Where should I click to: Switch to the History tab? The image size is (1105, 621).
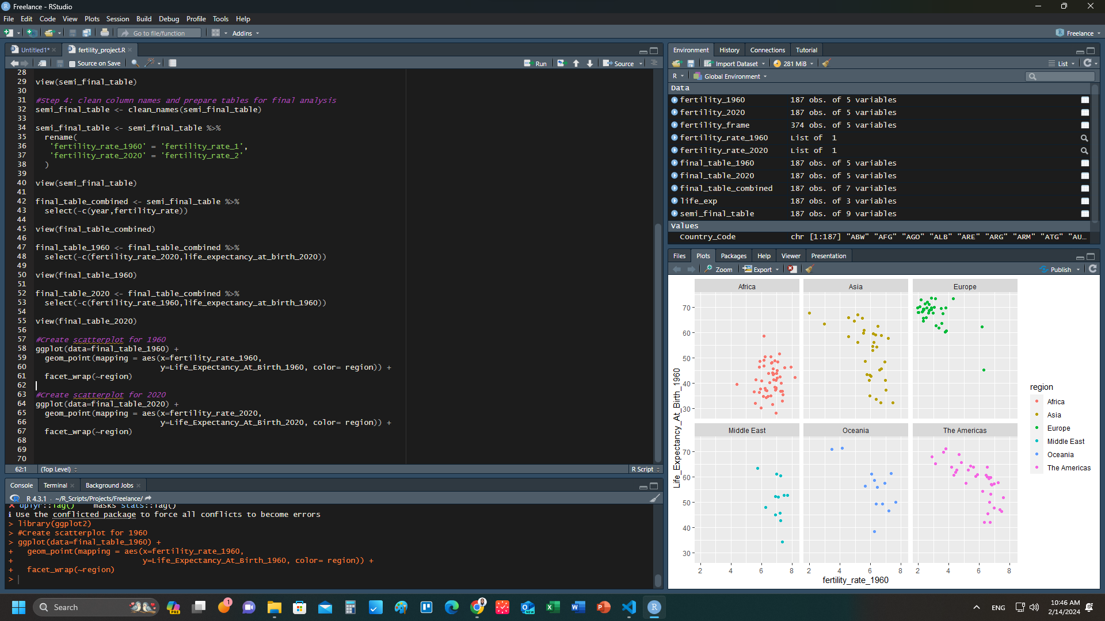coord(729,50)
